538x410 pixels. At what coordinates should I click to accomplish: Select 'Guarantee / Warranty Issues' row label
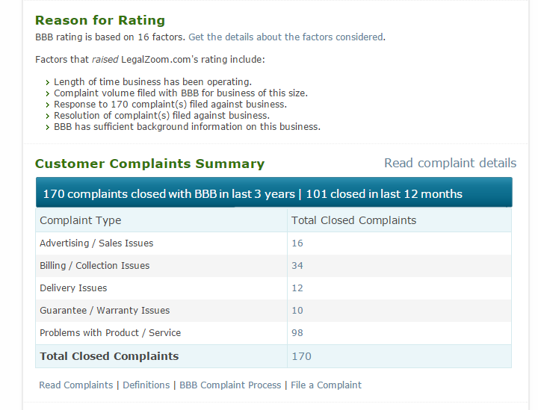[105, 310]
